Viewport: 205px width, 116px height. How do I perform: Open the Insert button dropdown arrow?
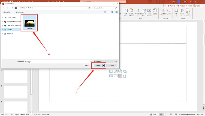point(104,66)
